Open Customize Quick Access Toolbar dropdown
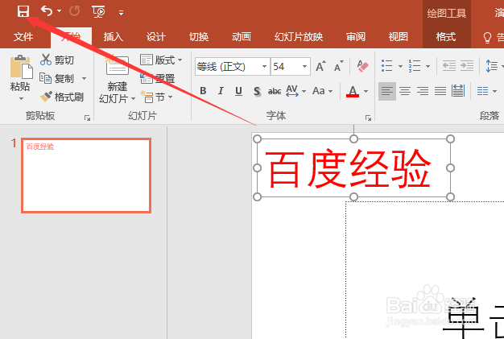This screenshot has height=339, width=504. click(x=122, y=13)
